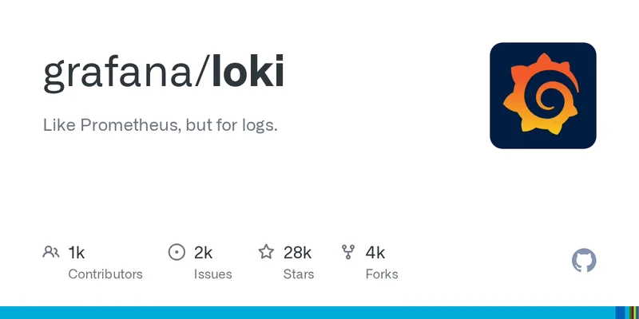
Task: Open the Stars label
Action: click(x=299, y=274)
